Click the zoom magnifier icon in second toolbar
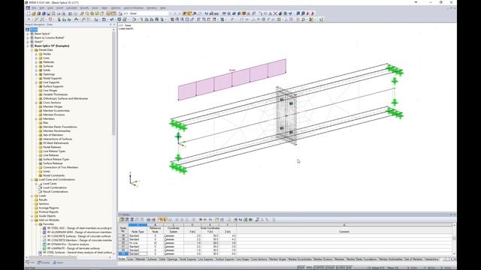 click(177, 19)
